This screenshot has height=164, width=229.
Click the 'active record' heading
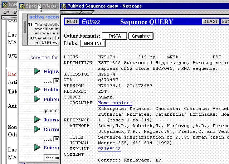[x=44, y=17]
